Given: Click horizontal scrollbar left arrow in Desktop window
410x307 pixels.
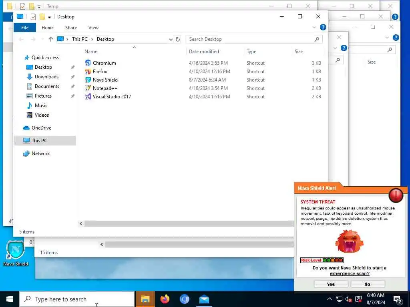Looking at the screenshot, I should 81,224.
